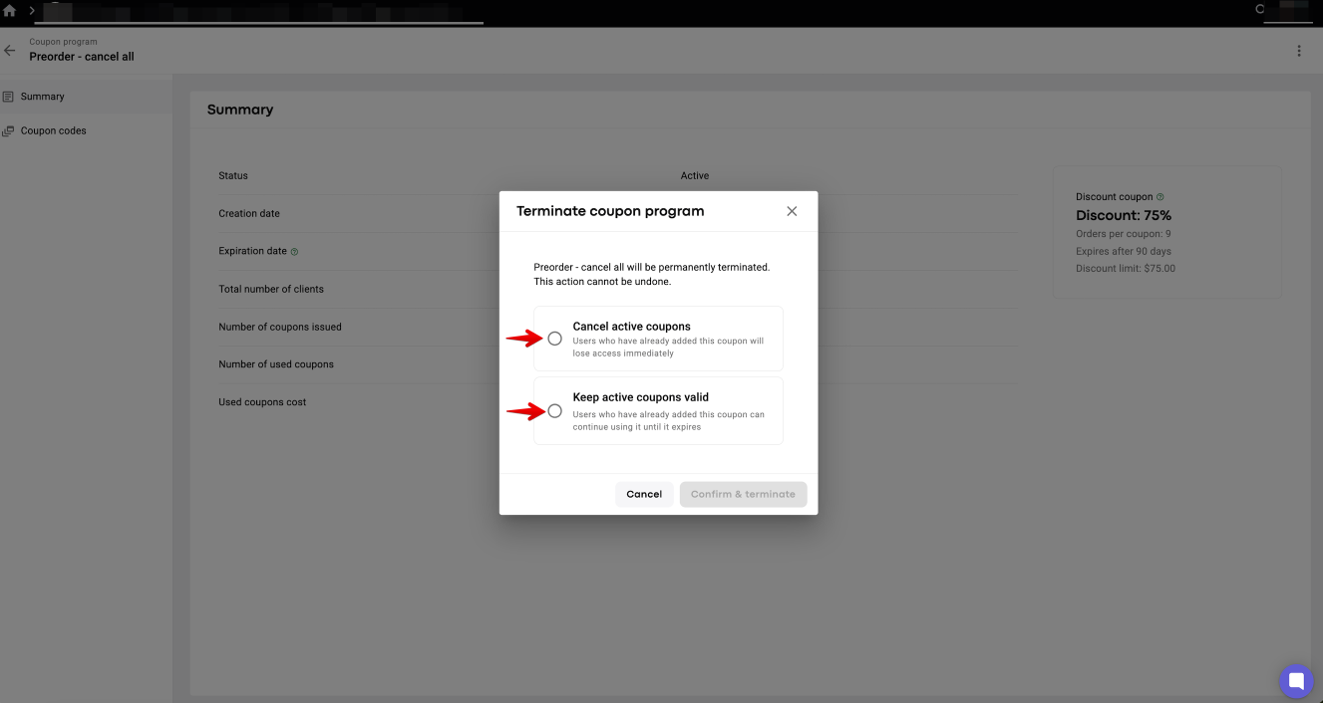Click the Preorder - cancel all page title

point(82,57)
